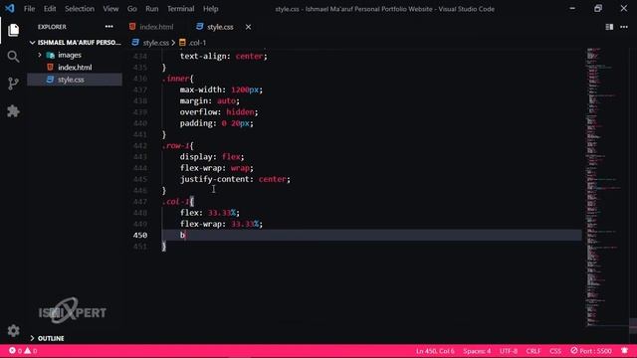Click the .inner selector in code

pos(175,79)
